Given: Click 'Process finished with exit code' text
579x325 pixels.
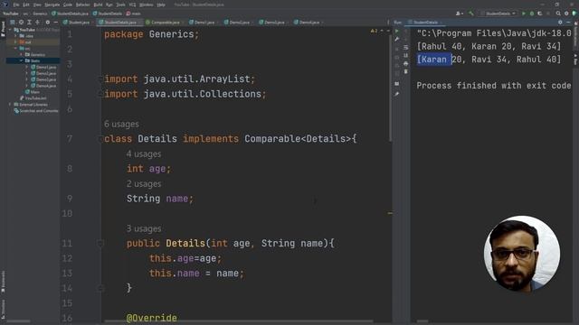Looking at the screenshot, I should point(494,86).
